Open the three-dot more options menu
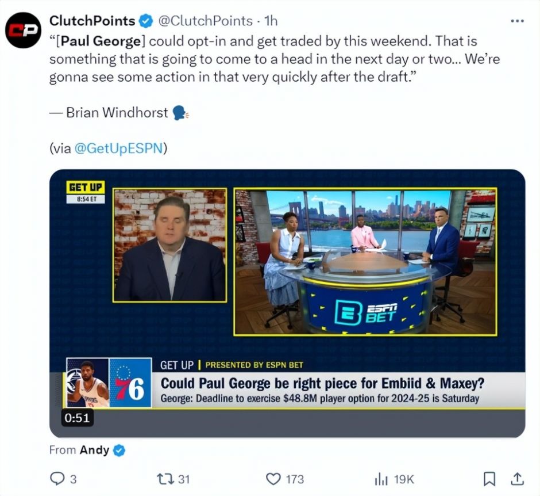This screenshot has width=540, height=496. (517, 21)
